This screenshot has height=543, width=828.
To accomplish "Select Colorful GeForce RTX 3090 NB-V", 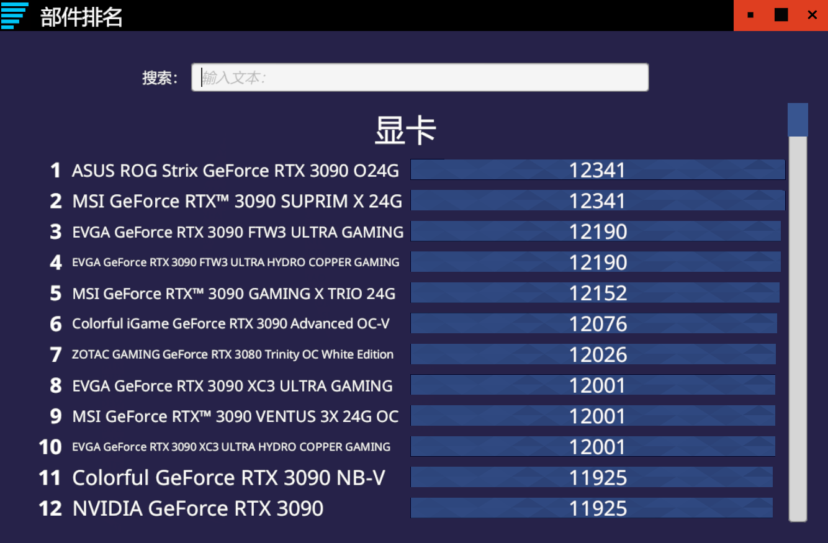I will coord(228,478).
